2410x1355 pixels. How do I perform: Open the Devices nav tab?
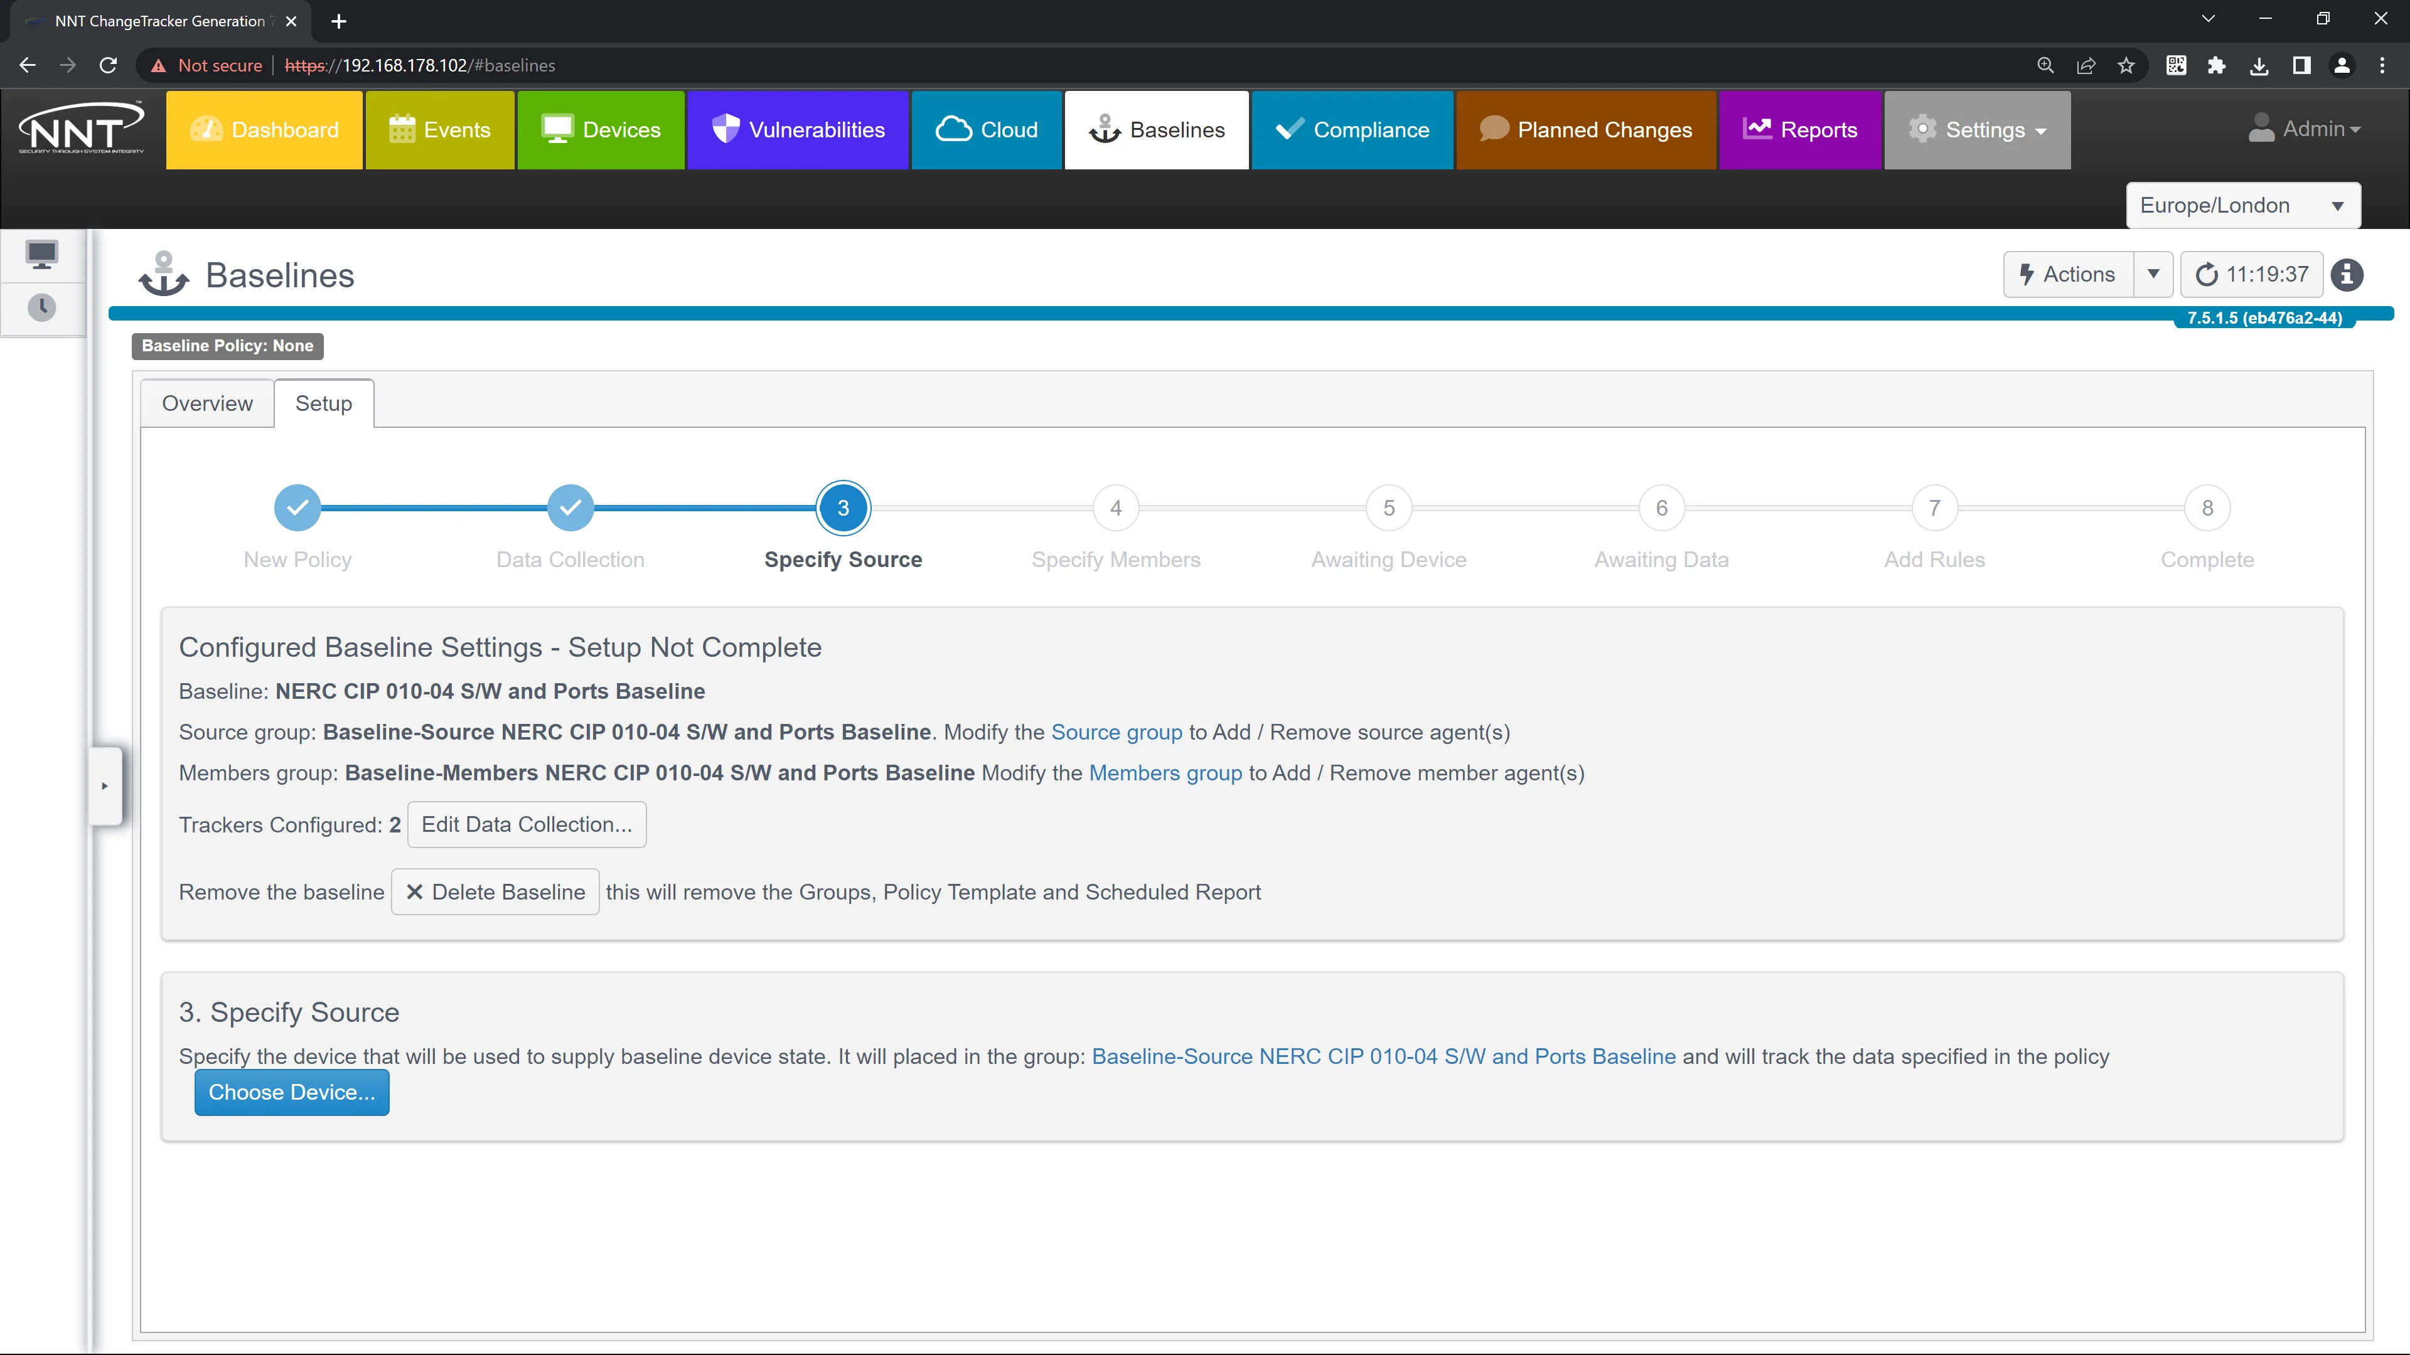(x=601, y=130)
